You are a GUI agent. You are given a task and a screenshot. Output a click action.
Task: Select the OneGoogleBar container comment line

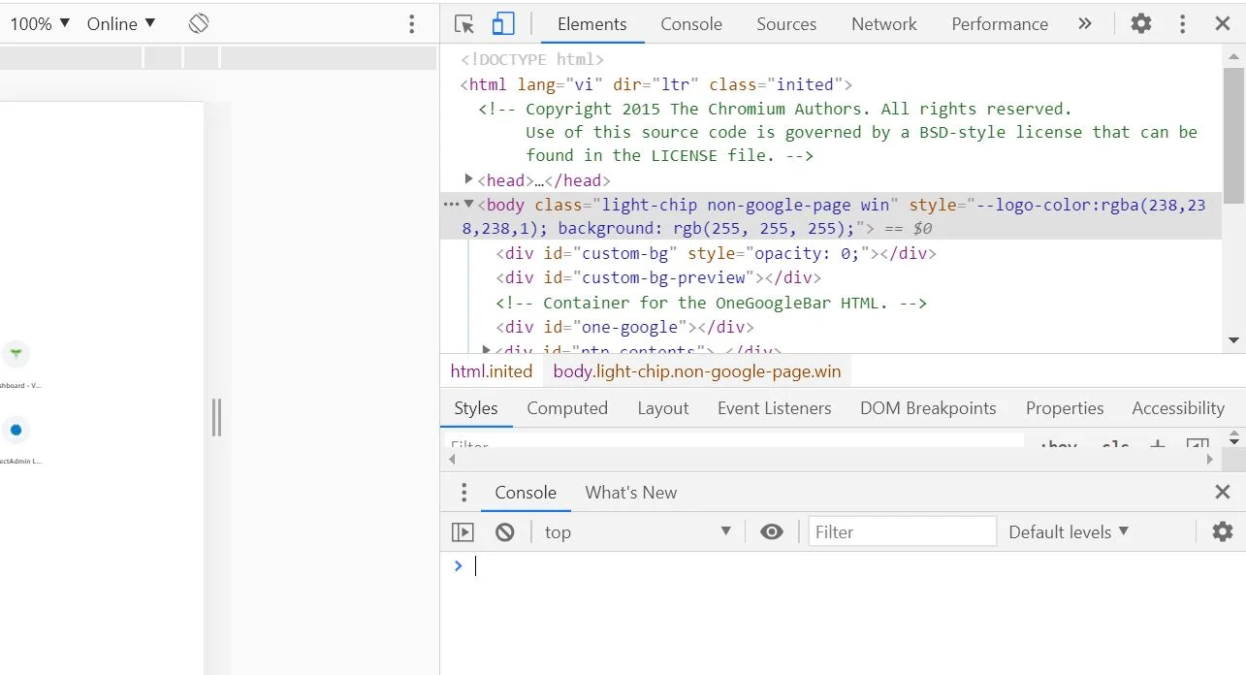point(712,303)
